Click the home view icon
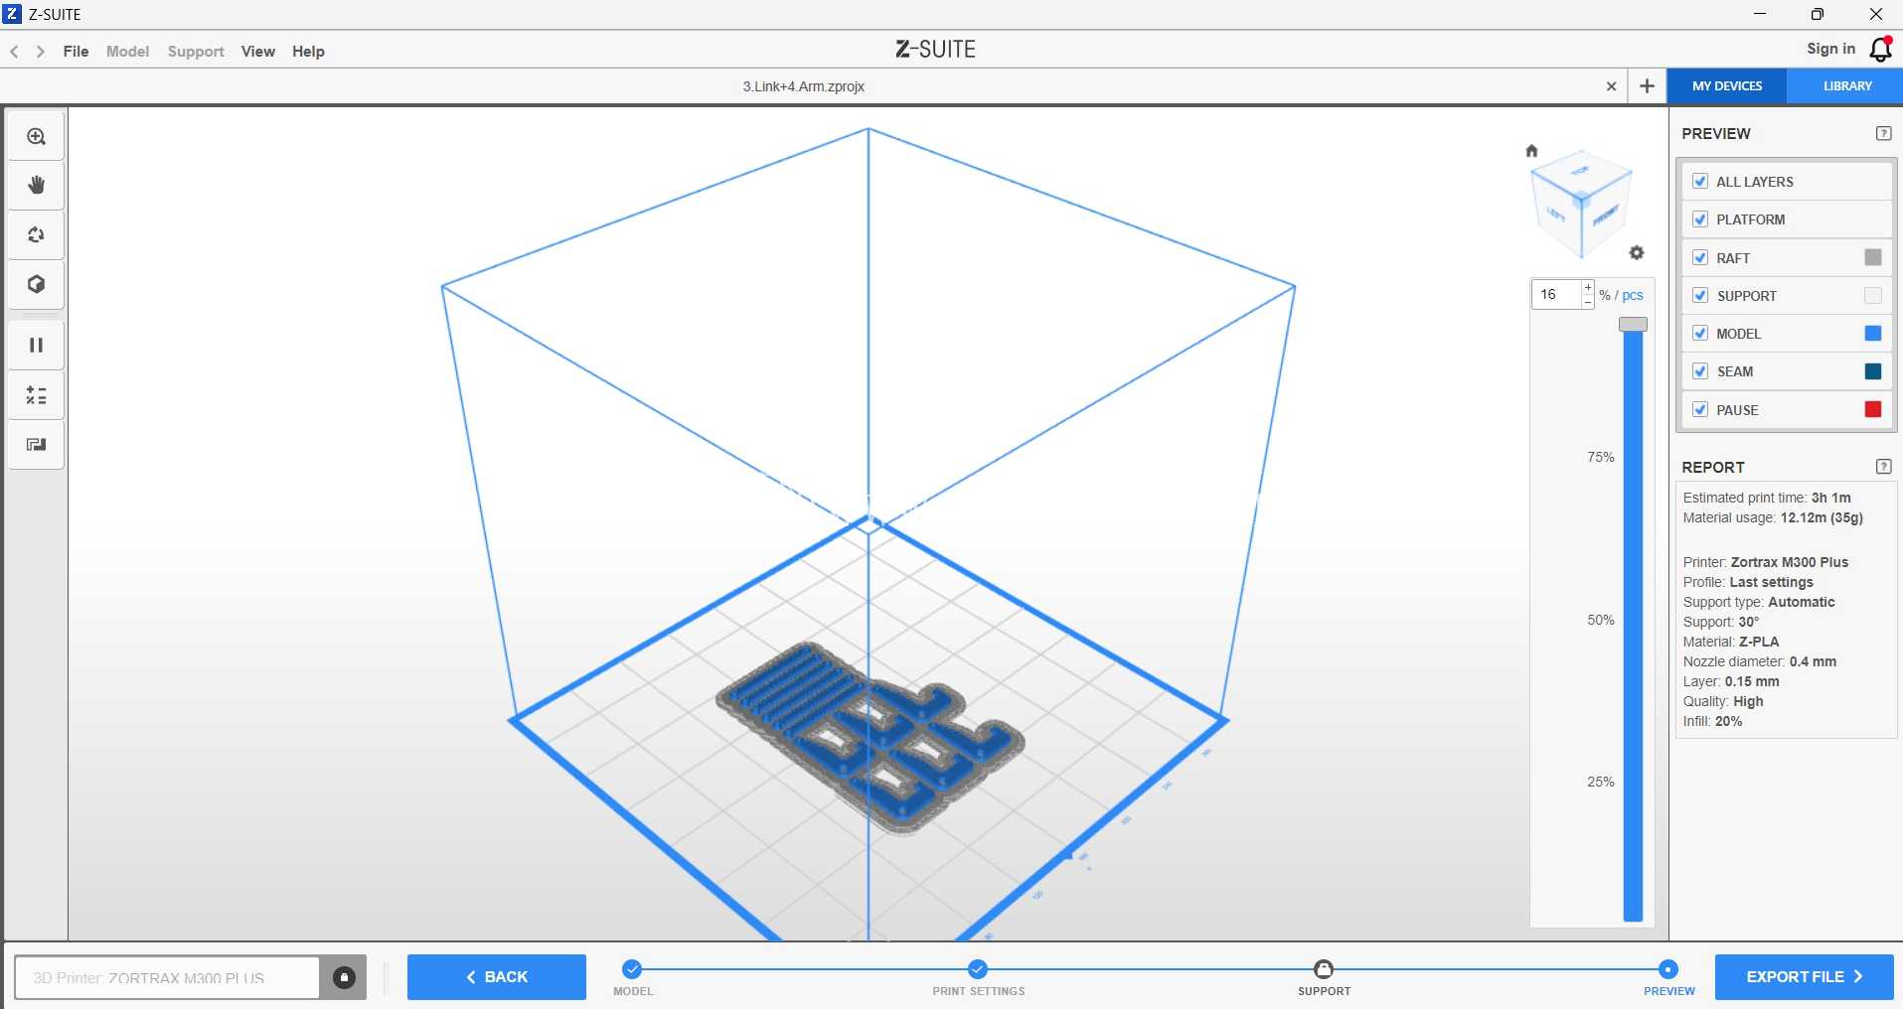The height and width of the screenshot is (1009, 1903). point(1531,151)
